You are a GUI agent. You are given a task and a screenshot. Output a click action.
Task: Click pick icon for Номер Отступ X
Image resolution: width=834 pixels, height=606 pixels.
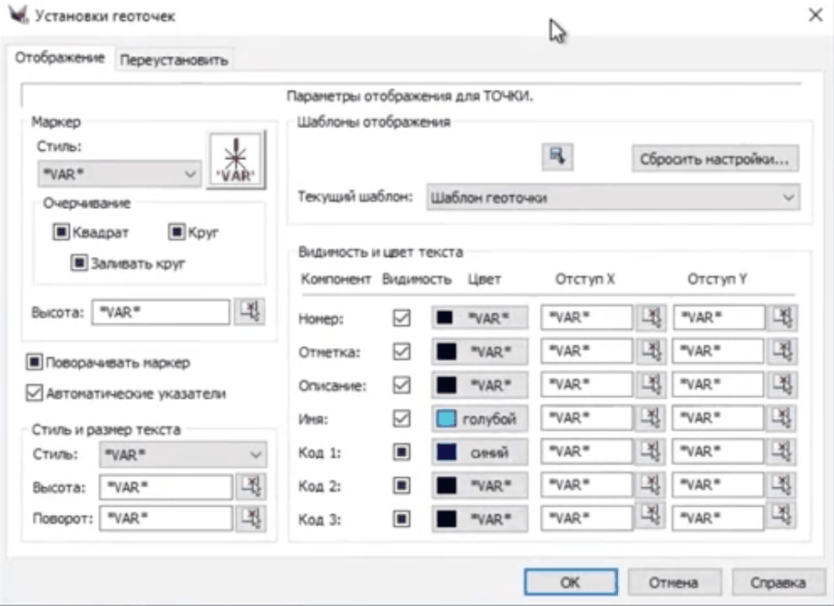651,318
